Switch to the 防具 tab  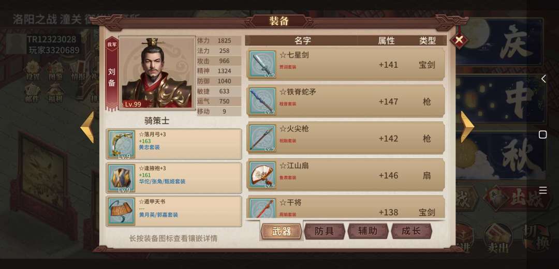(x=325, y=231)
